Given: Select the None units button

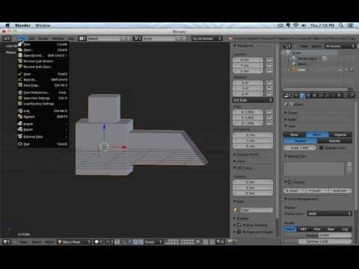Looking at the screenshot, I should pyautogui.click(x=295, y=134).
